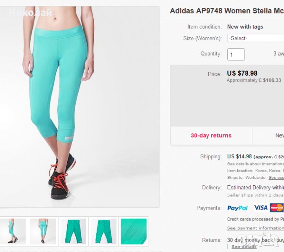Select the fourth thumbnail of leggings back
Viewport: 284px width, 252px height.
[104, 231]
